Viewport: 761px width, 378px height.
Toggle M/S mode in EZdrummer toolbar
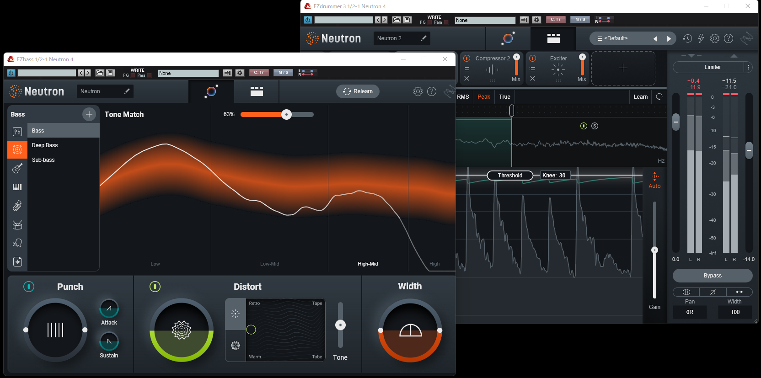(580, 20)
